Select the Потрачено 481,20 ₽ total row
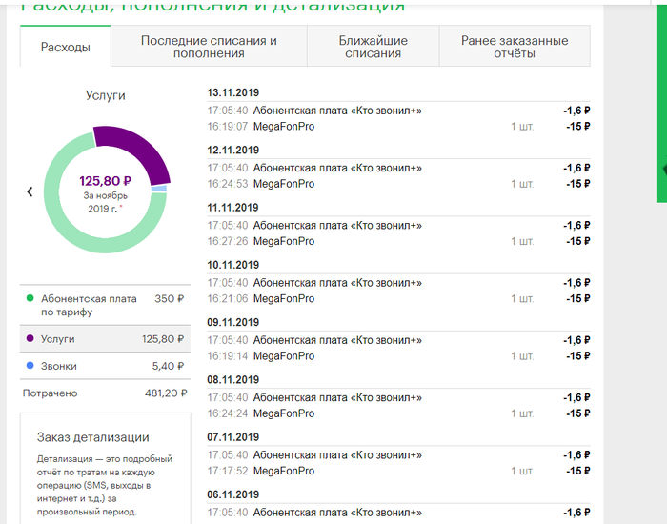Image resolution: width=667 pixels, height=524 pixels. point(105,393)
